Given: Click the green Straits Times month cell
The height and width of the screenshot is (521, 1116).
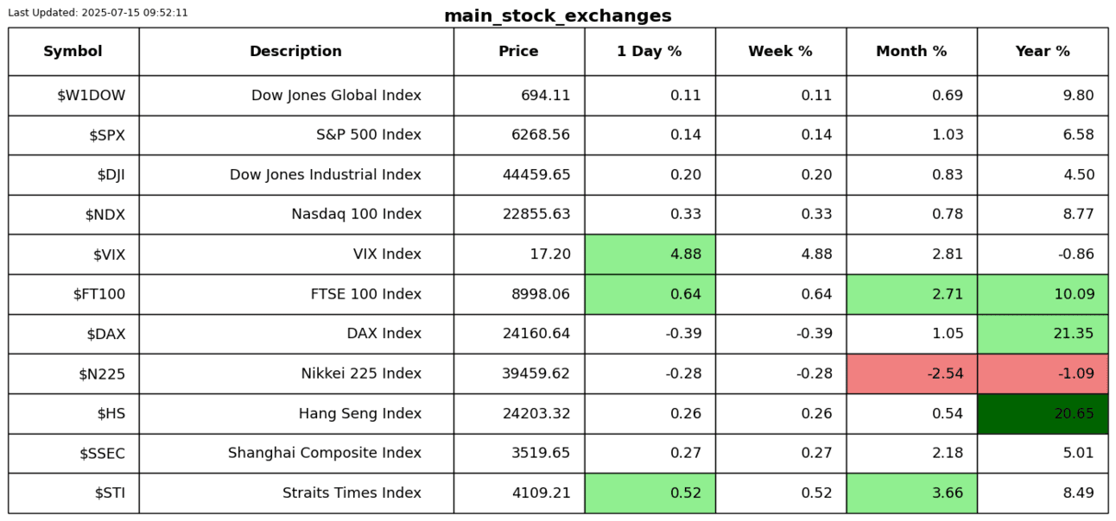Looking at the screenshot, I should (911, 493).
